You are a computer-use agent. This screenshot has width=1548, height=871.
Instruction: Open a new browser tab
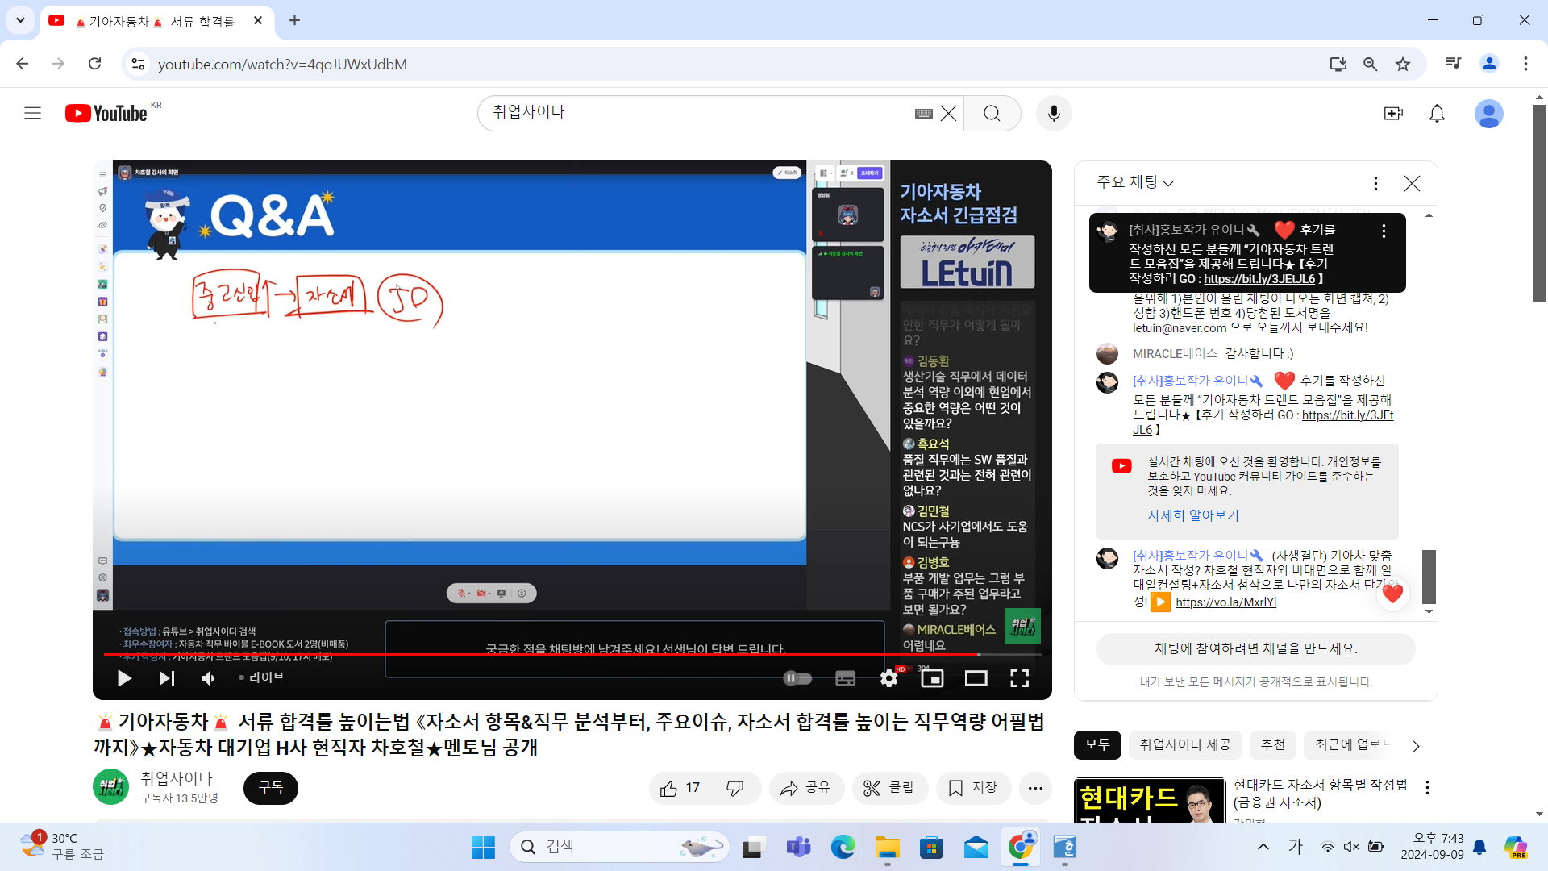click(294, 21)
